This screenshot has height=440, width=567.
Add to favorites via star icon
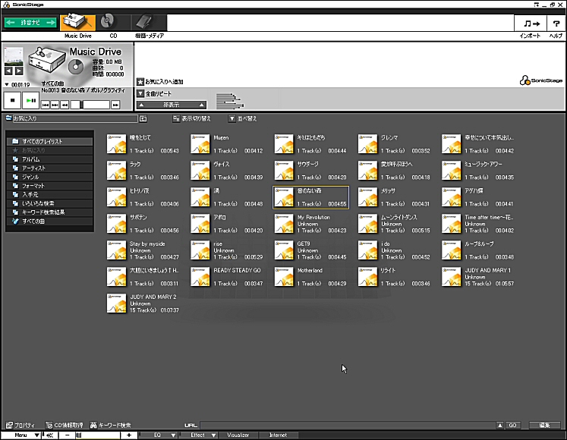(140, 81)
